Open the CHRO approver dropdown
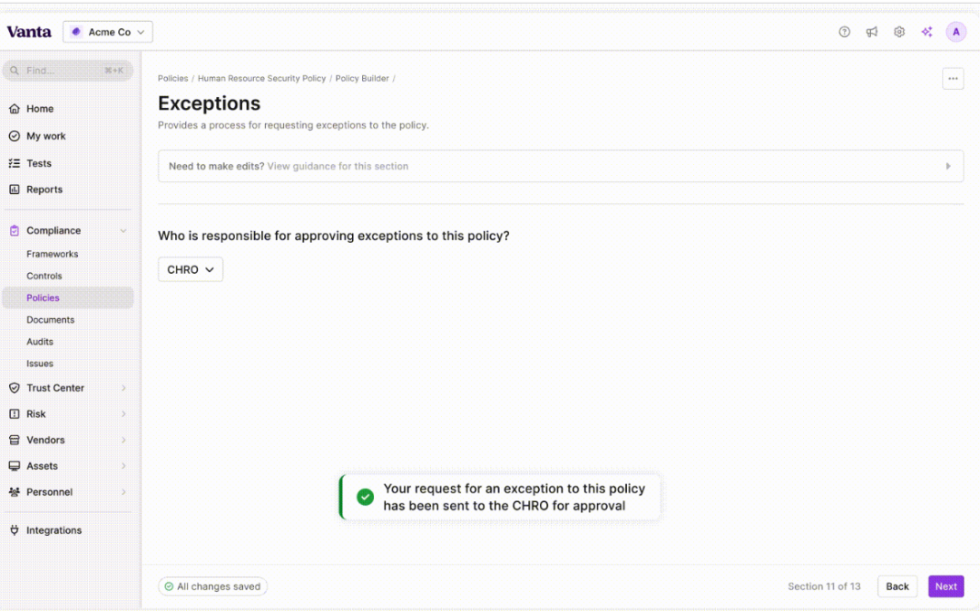This screenshot has width=980, height=611. pyautogui.click(x=191, y=269)
